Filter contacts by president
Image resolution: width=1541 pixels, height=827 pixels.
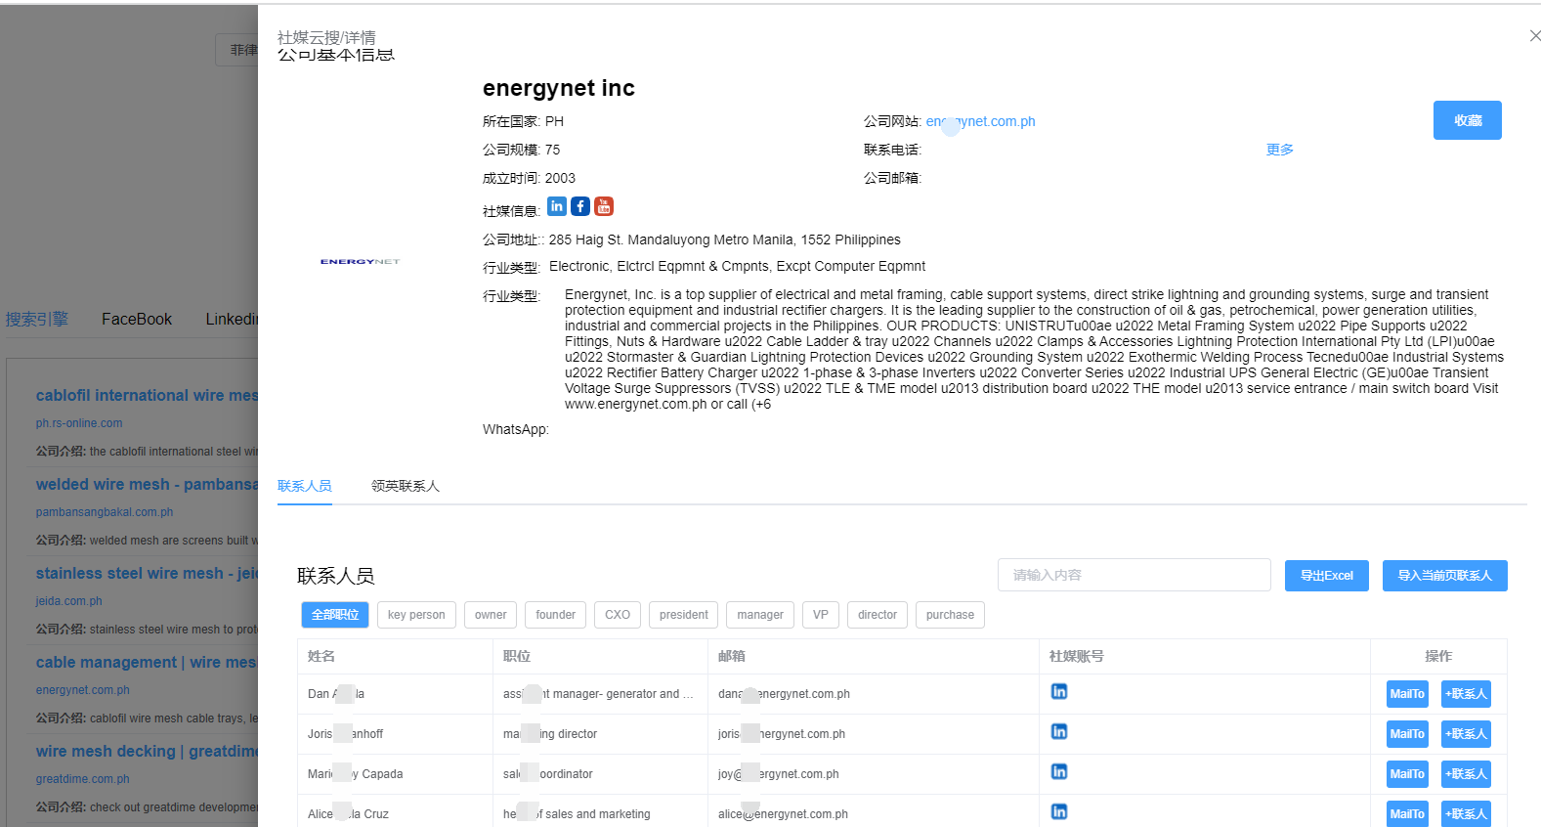(684, 615)
